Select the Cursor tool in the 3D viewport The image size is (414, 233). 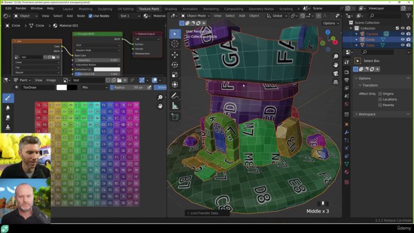pyautogui.click(x=174, y=44)
